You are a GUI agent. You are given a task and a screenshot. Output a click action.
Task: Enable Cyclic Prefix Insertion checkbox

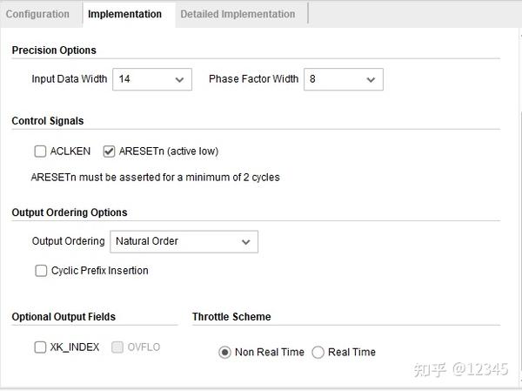click(41, 271)
